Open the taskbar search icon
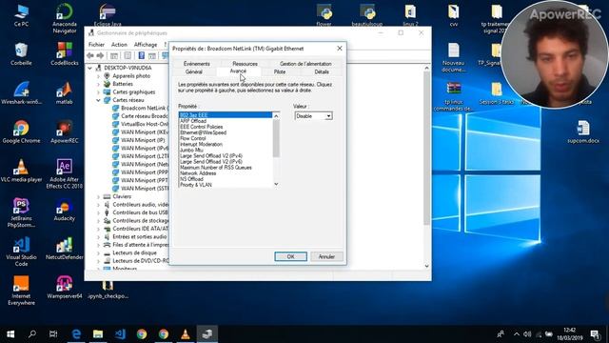This screenshot has height=343, width=609. point(32,334)
